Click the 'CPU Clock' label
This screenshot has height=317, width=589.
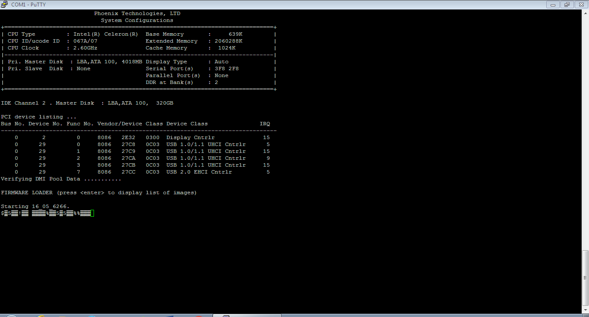pos(23,48)
